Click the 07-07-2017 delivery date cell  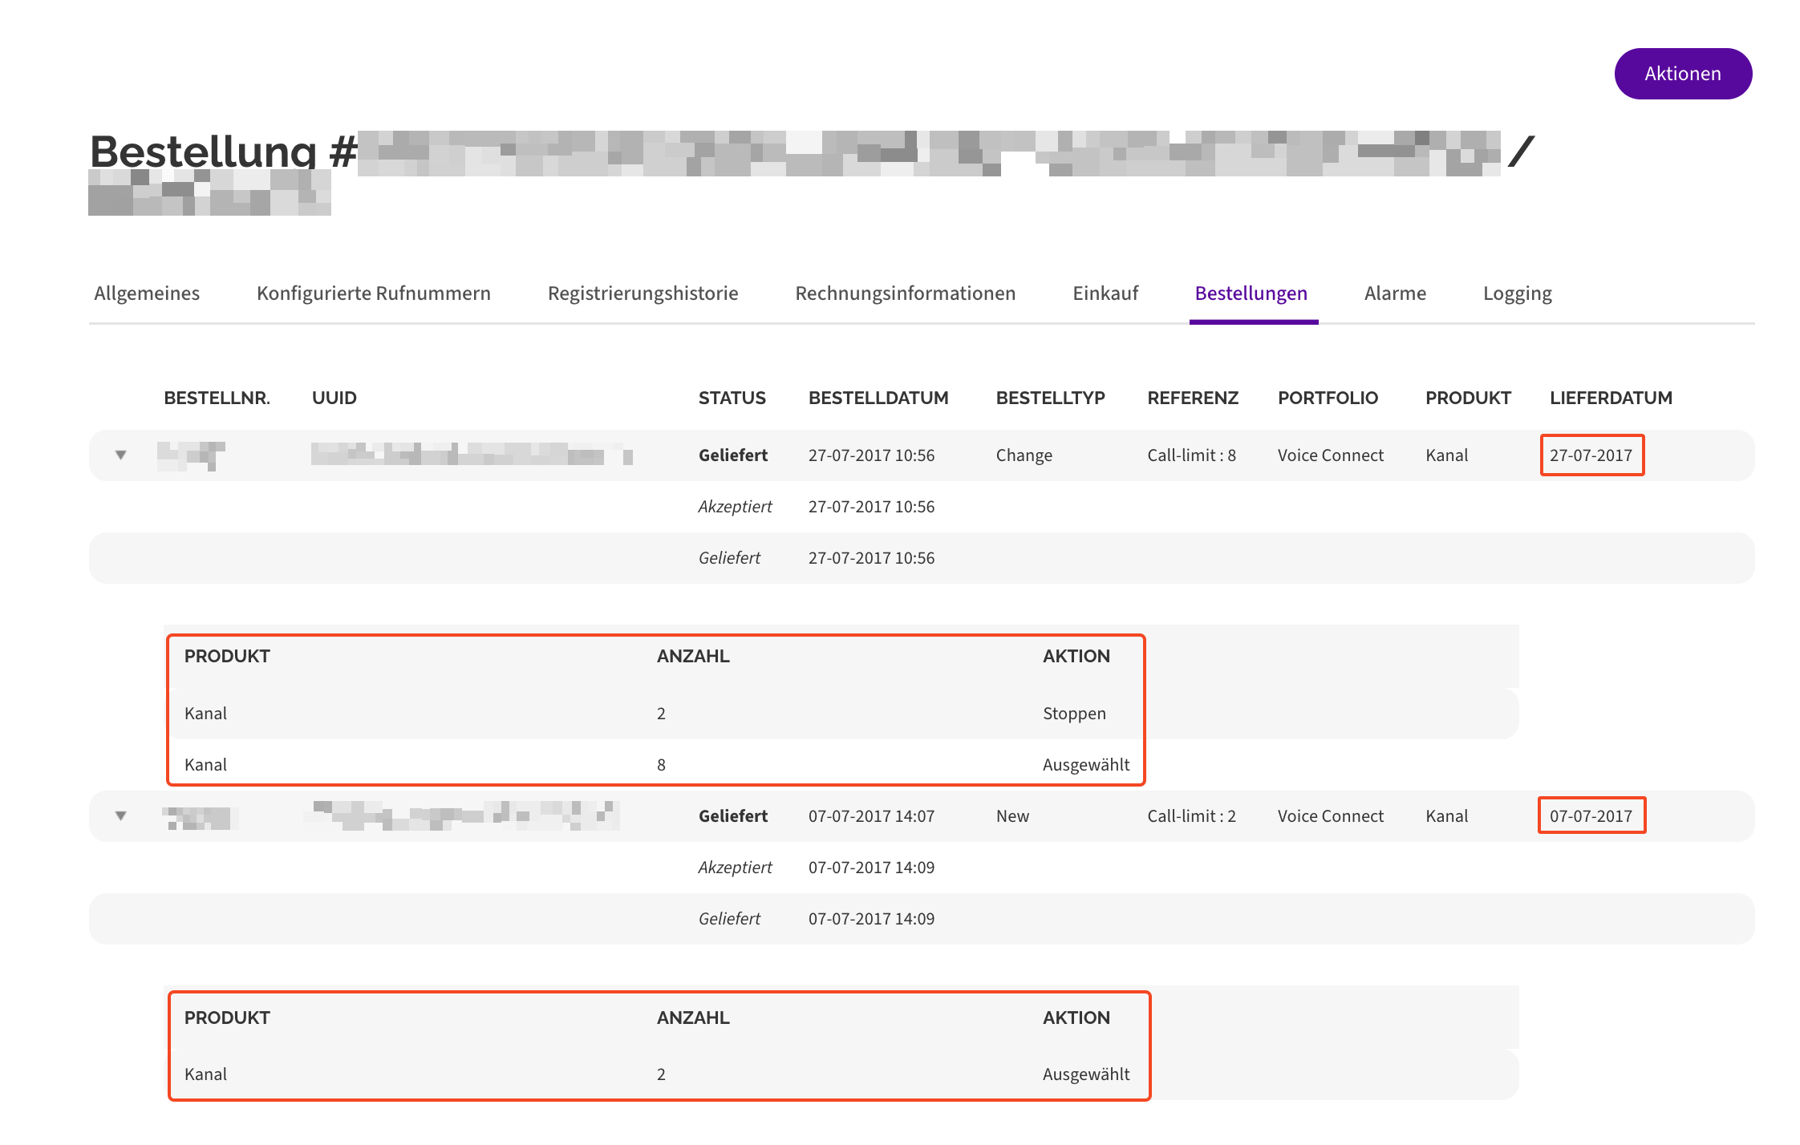tap(1591, 816)
